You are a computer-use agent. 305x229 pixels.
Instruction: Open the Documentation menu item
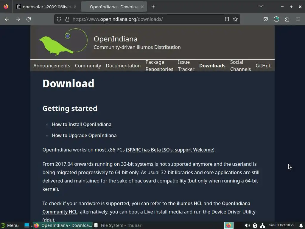point(123,66)
